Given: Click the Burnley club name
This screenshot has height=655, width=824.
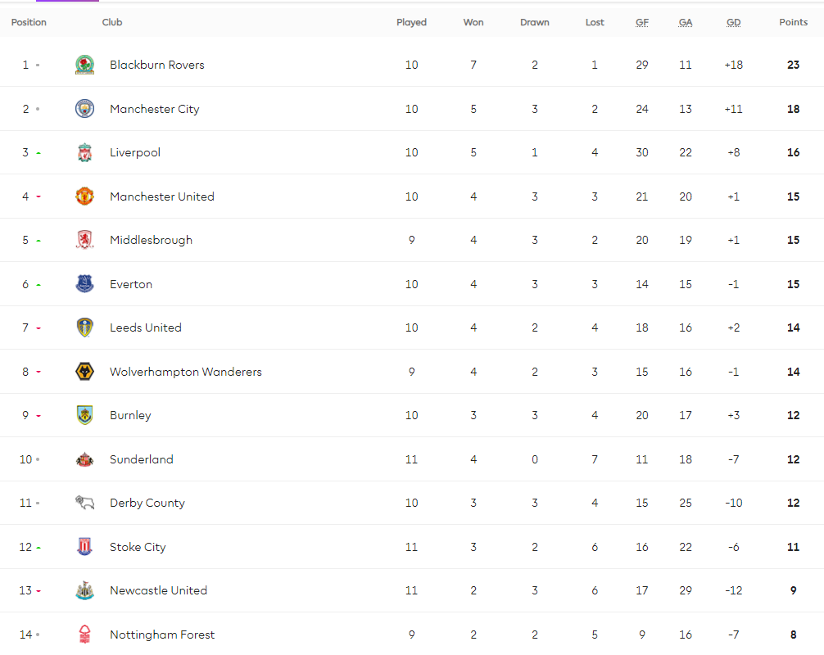Looking at the screenshot, I should pos(130,415).
